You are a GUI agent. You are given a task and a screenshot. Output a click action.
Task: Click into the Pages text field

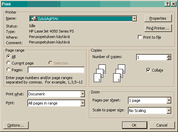56,70
